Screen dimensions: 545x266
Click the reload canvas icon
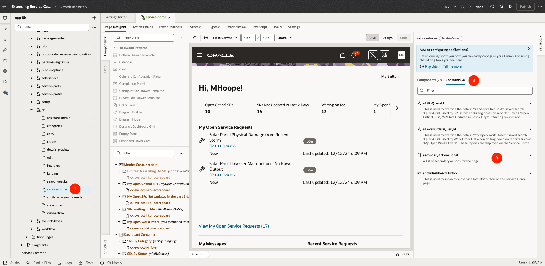[x=195, y=38]
